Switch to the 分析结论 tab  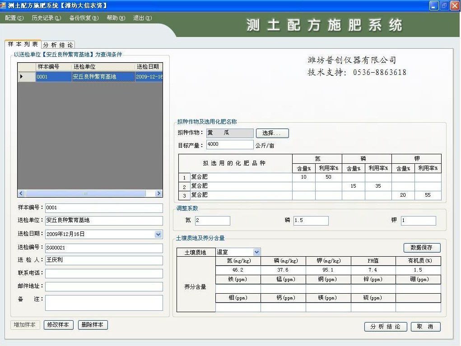click(x=58, y=45)
